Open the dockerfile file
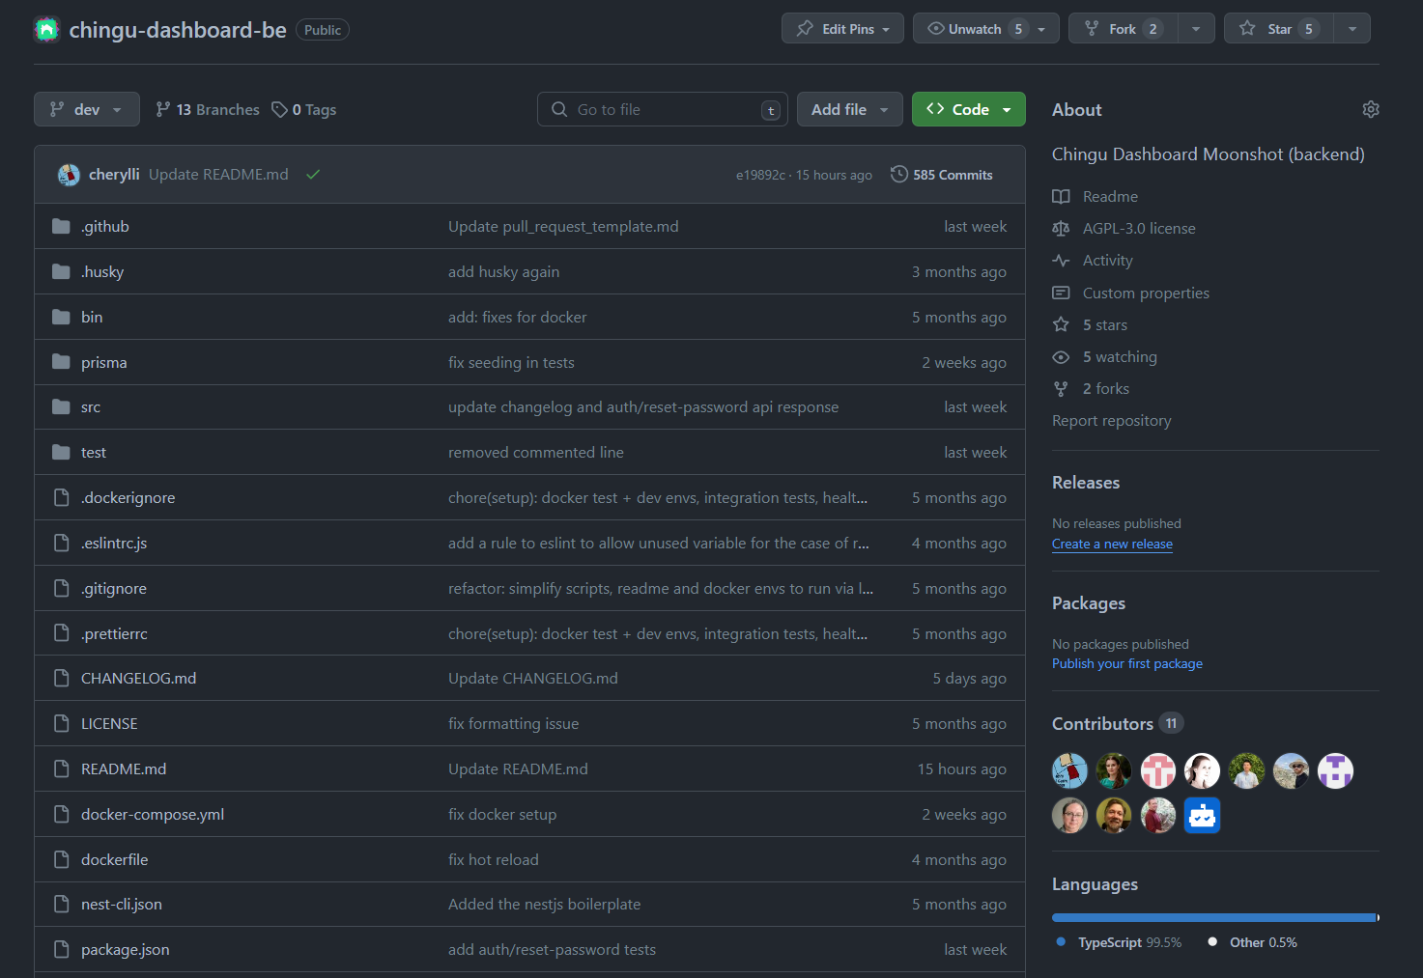Screen dimensions: 1423x978 [115, 859]
